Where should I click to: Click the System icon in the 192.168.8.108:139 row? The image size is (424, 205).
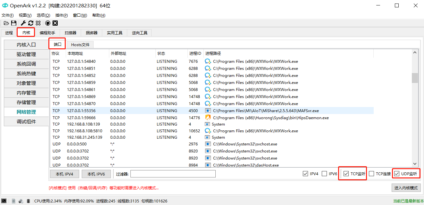(x=208, y=124)
